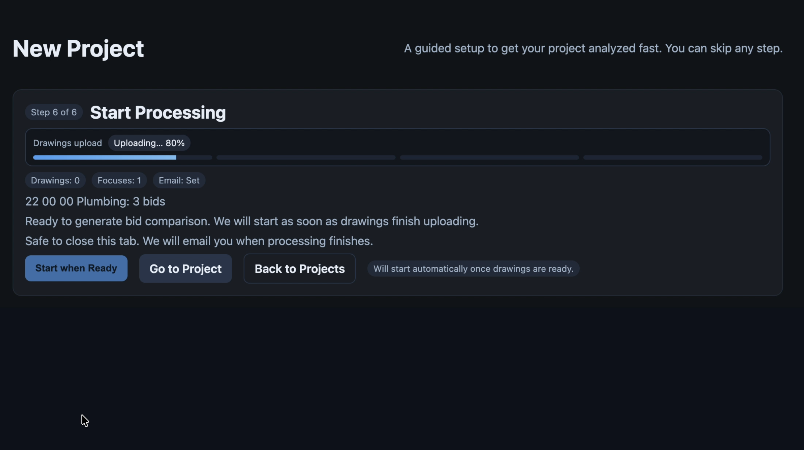
Task: Click the New Project page title
Action: 78,48
